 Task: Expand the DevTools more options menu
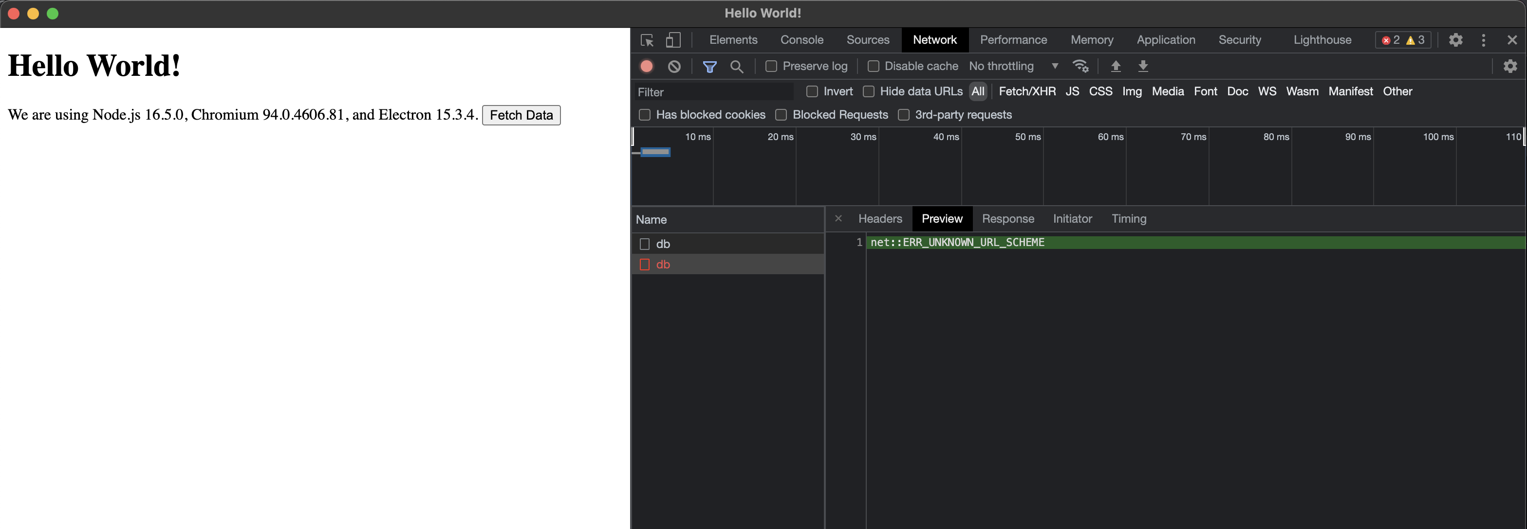[x=1484, y=40]
